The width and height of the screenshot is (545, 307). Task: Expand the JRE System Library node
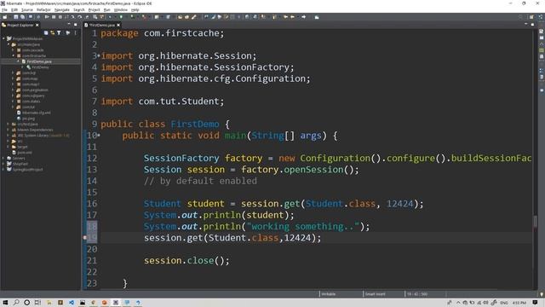click(8, 136)
